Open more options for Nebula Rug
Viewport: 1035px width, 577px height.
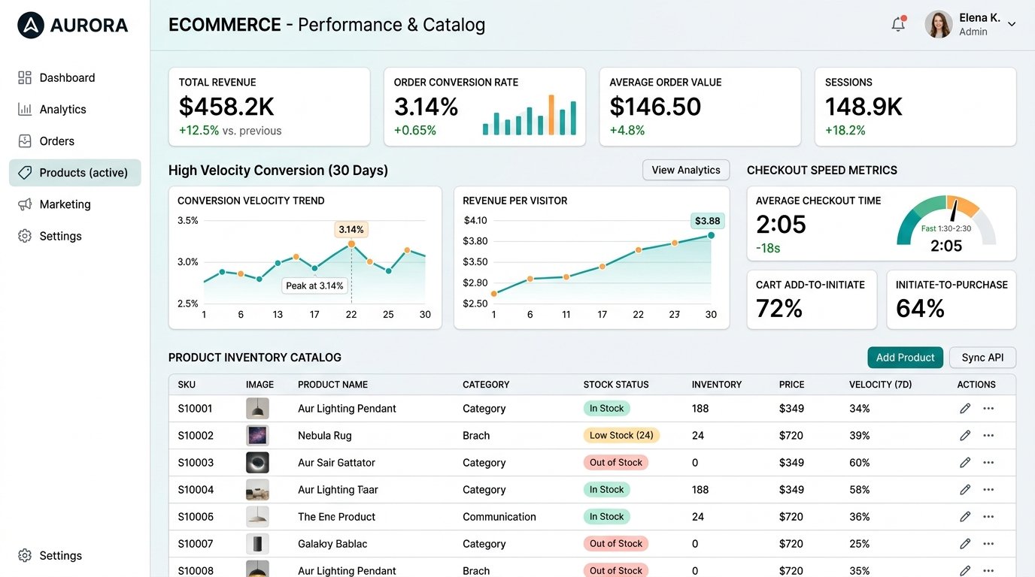[x=988, y=436]
